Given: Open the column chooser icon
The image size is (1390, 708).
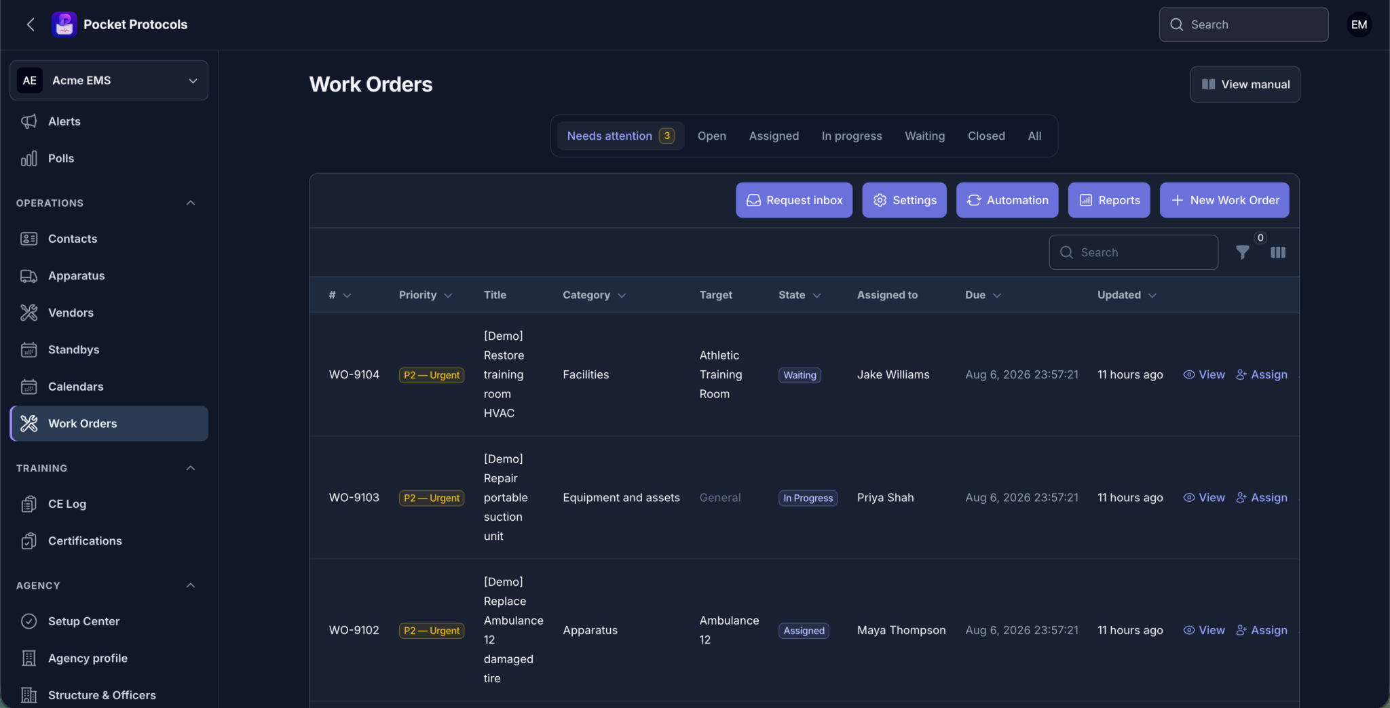Looking at the screenshot, I should coord(1278,252).
